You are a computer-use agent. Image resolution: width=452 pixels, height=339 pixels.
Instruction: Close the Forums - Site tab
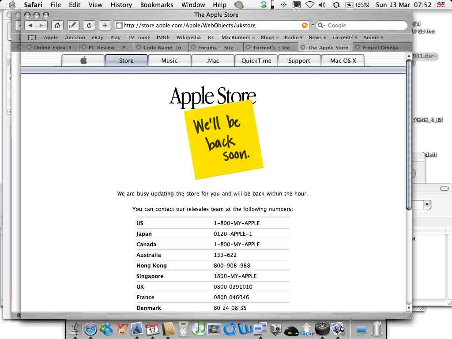pyautogui.click(x=193, y=47)
